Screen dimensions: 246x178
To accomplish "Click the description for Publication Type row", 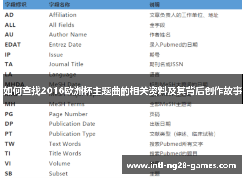I will 183,134.
